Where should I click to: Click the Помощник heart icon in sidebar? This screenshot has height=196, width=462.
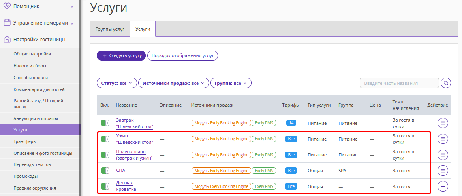pos(7,6)
